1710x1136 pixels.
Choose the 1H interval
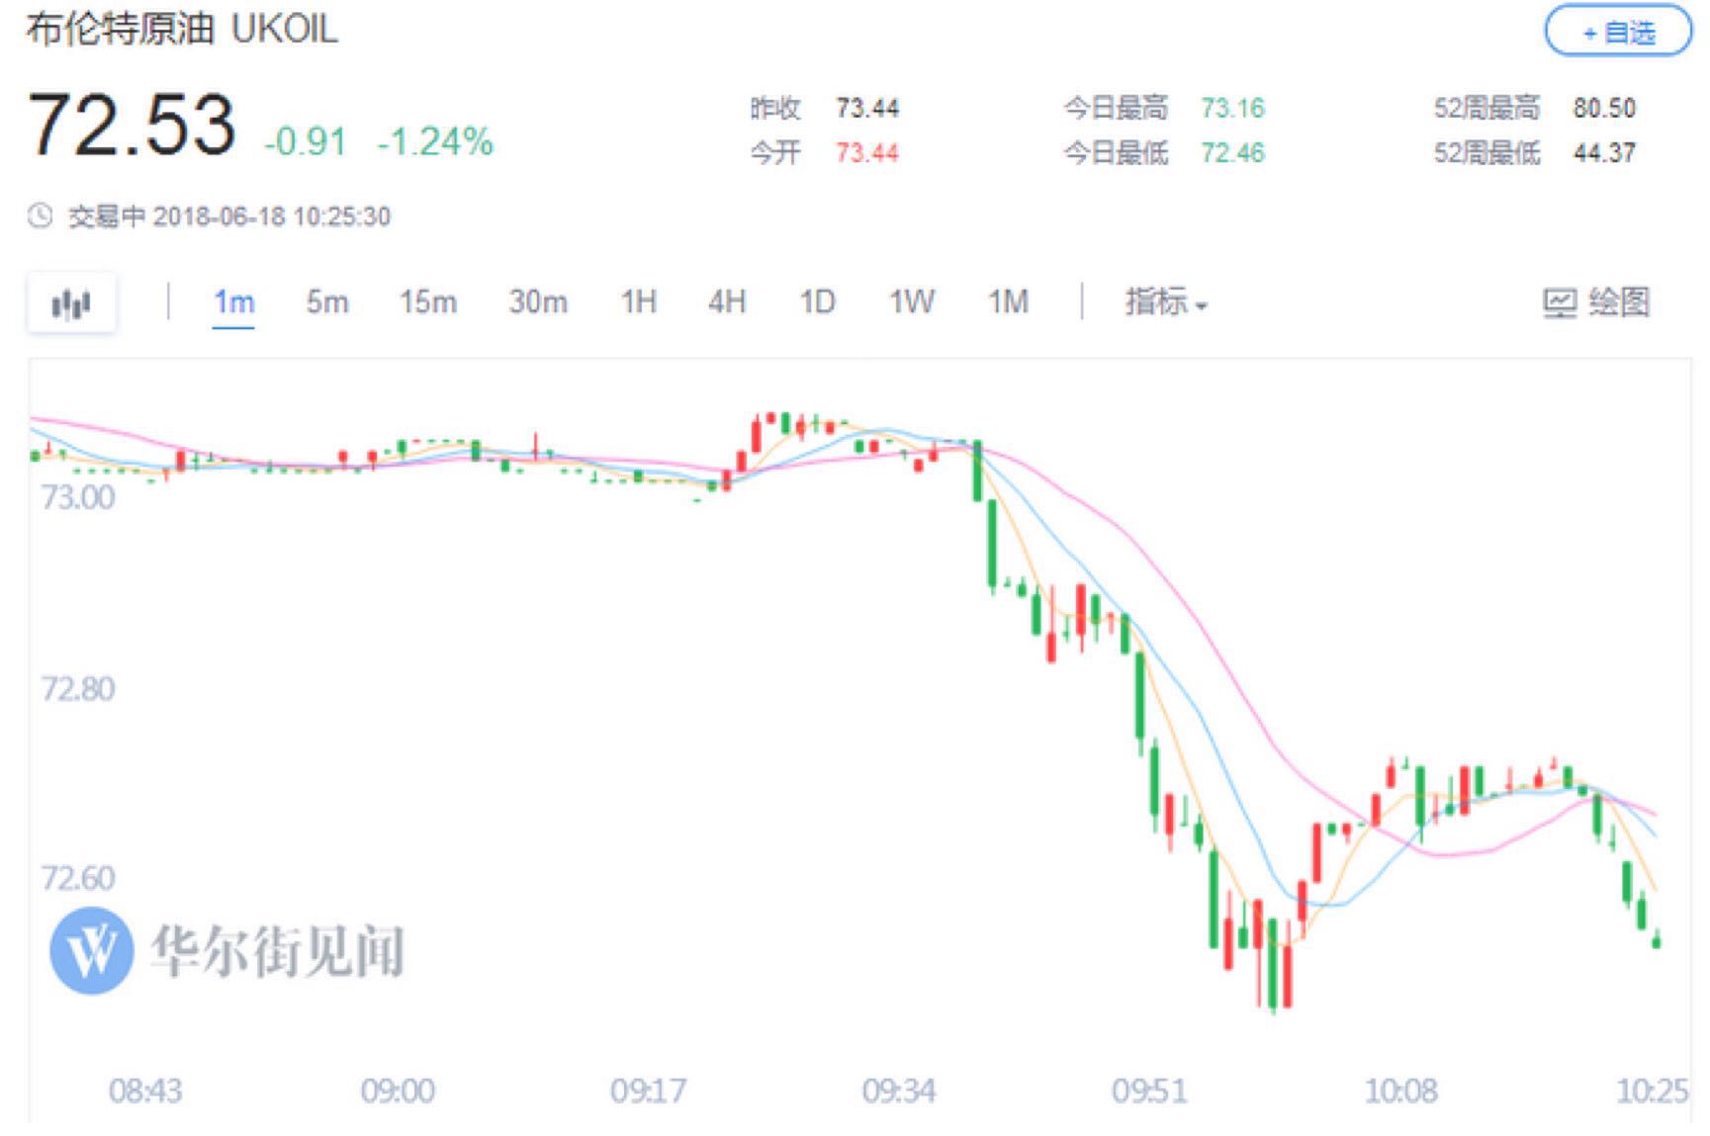pos(639,302)
